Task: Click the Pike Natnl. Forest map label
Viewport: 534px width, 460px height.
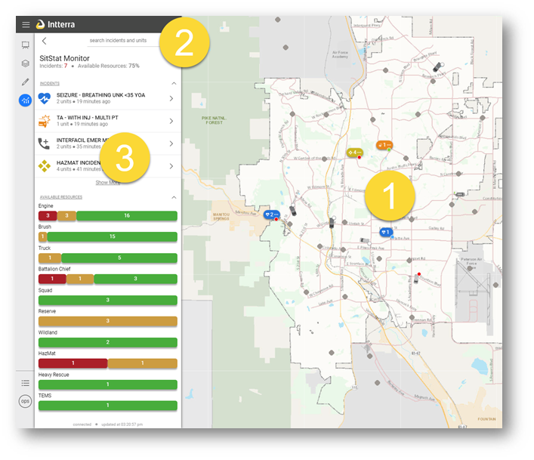Action: coord(214,120)
